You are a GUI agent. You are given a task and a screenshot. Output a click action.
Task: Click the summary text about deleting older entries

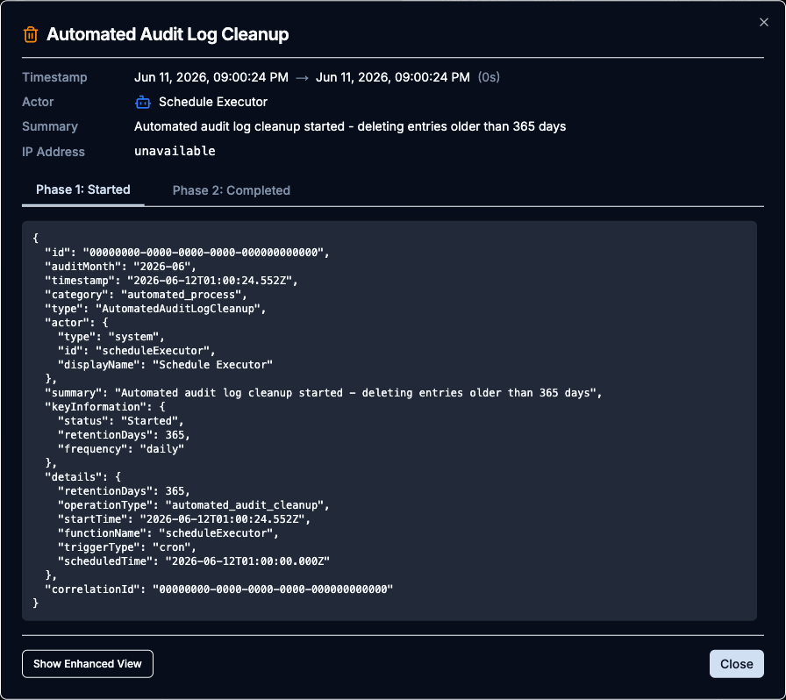click(x=350, y=126)
